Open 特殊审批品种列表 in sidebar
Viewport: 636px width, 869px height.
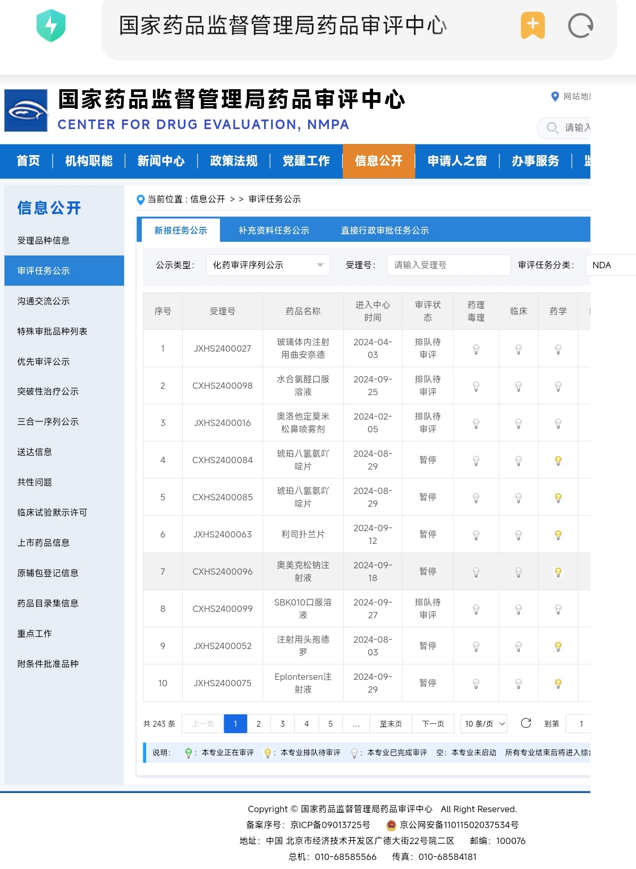[x=52, y=331]
